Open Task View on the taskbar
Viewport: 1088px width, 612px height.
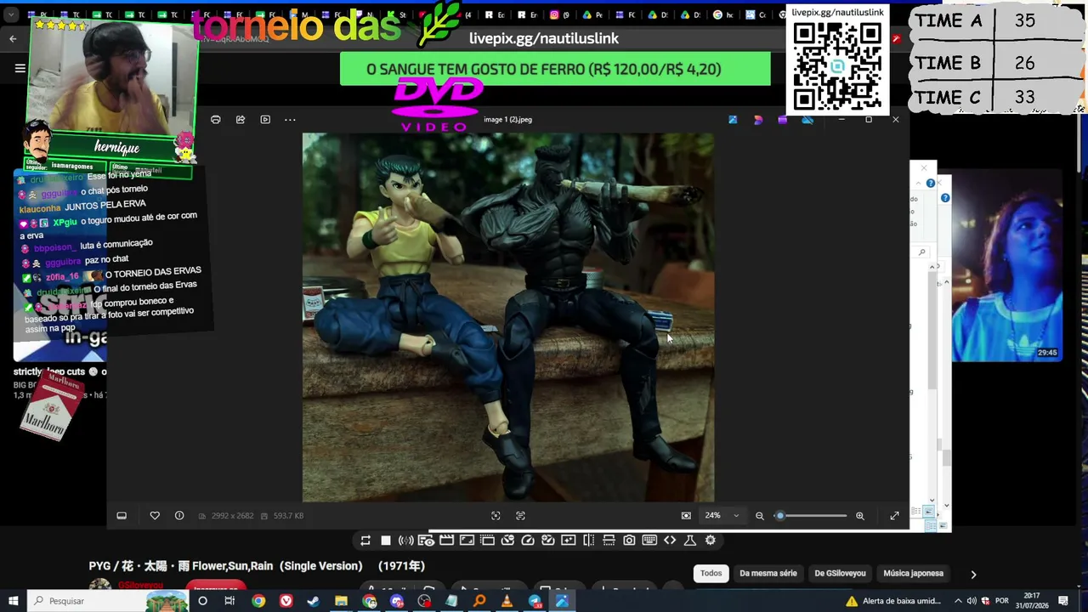[x=229, y=601]
